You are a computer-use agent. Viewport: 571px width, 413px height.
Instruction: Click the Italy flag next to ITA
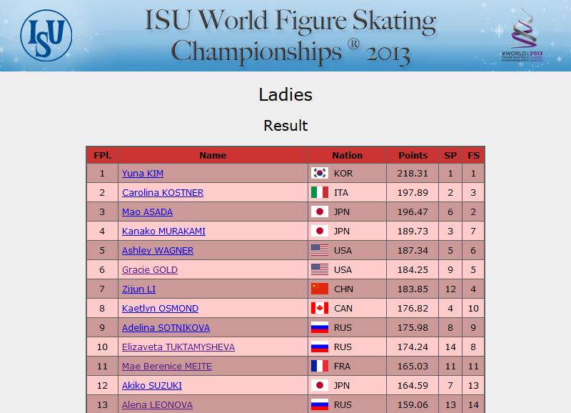[320, 192]
